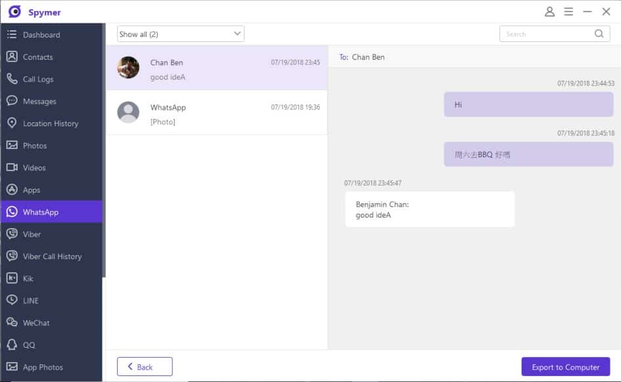Click the App Photos icon in sidebar

(12, 367)
